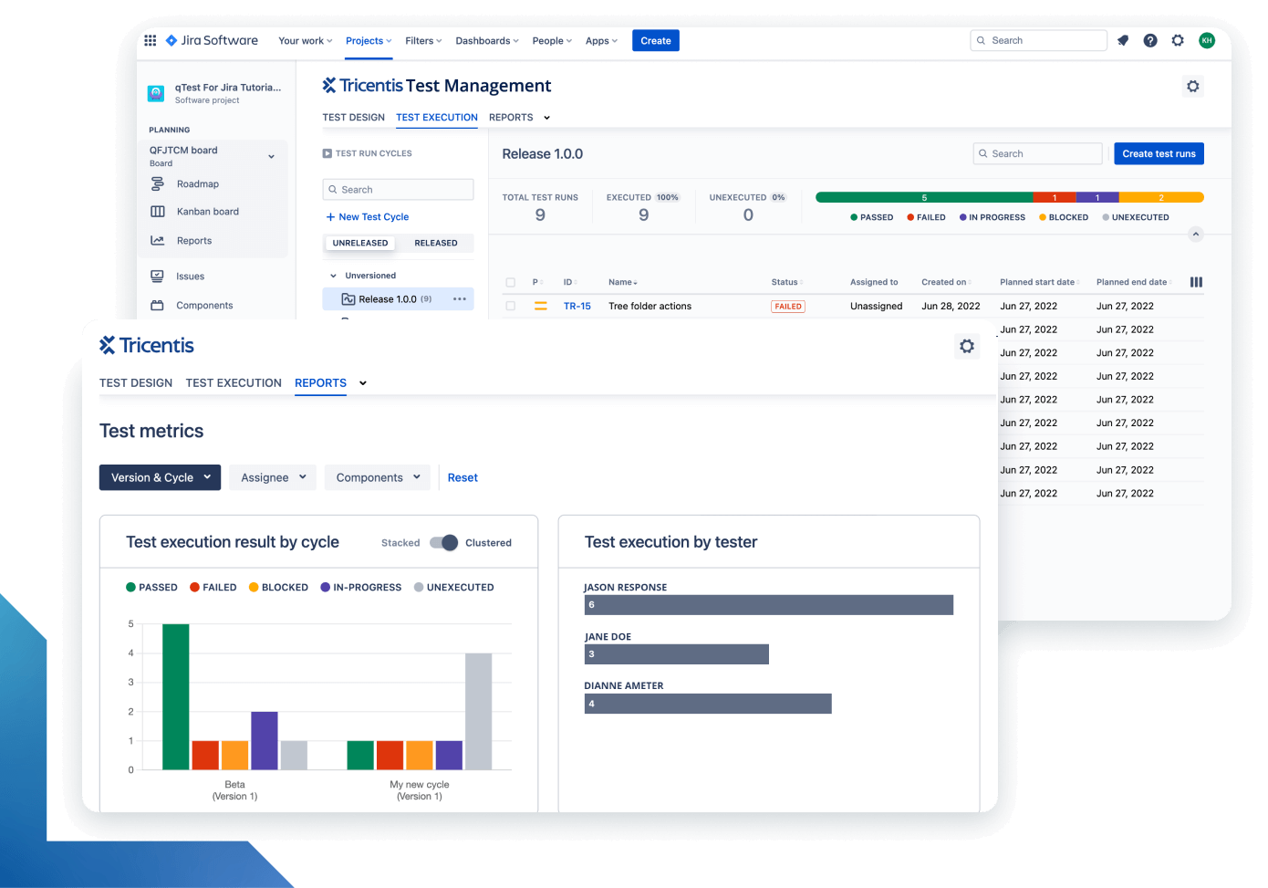Screen dimensions: 1268x888
Task: Click the front Tricentis panel settings gear
Action: coord(967,346)
